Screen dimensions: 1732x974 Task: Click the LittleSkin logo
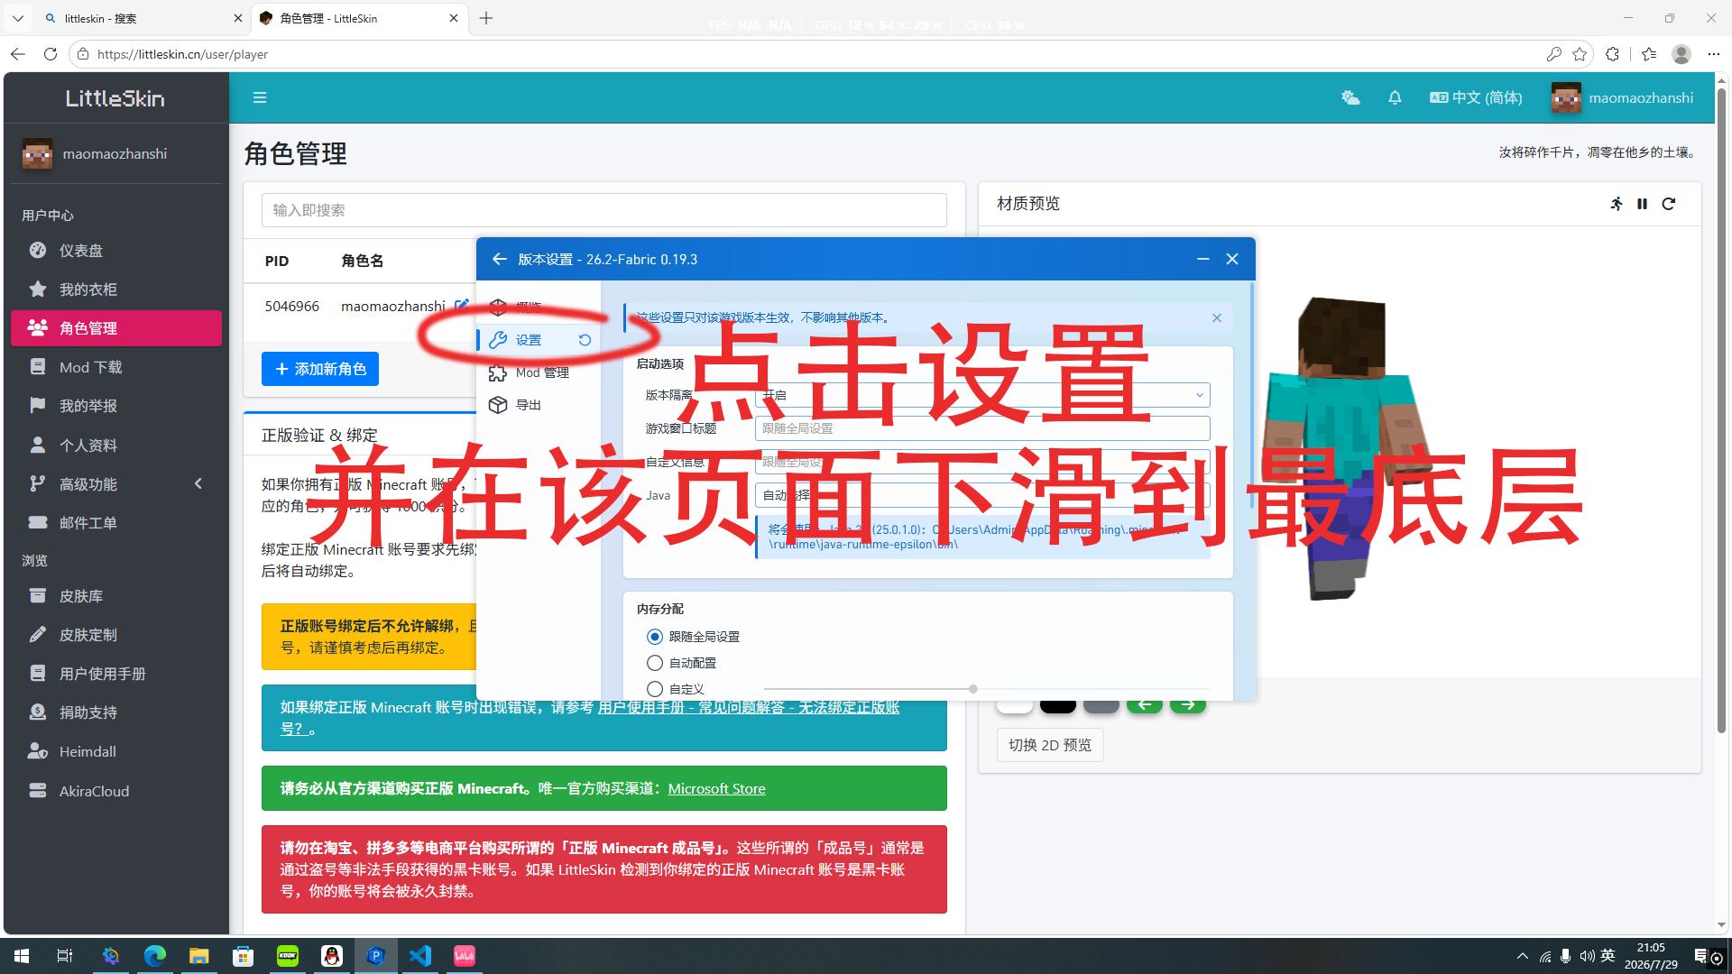pyautogui.click(x=115, y=97)
